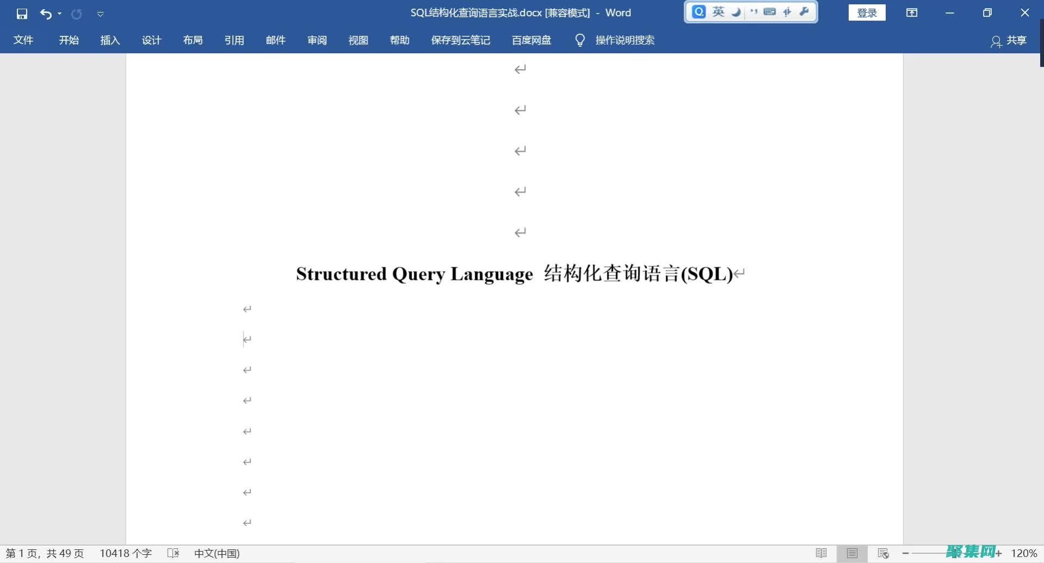Click the lightbulb Tell Me search icon
This screenshot has width=1044, height=563.
point(579,40)
